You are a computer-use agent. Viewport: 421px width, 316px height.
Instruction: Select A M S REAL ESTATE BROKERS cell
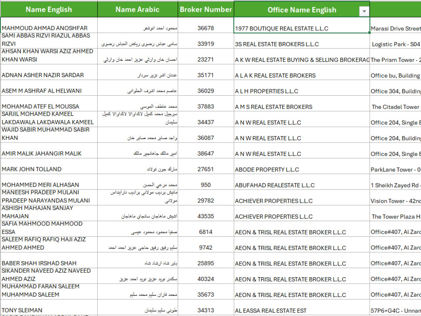pyautogui.click(x=302, y=104)
